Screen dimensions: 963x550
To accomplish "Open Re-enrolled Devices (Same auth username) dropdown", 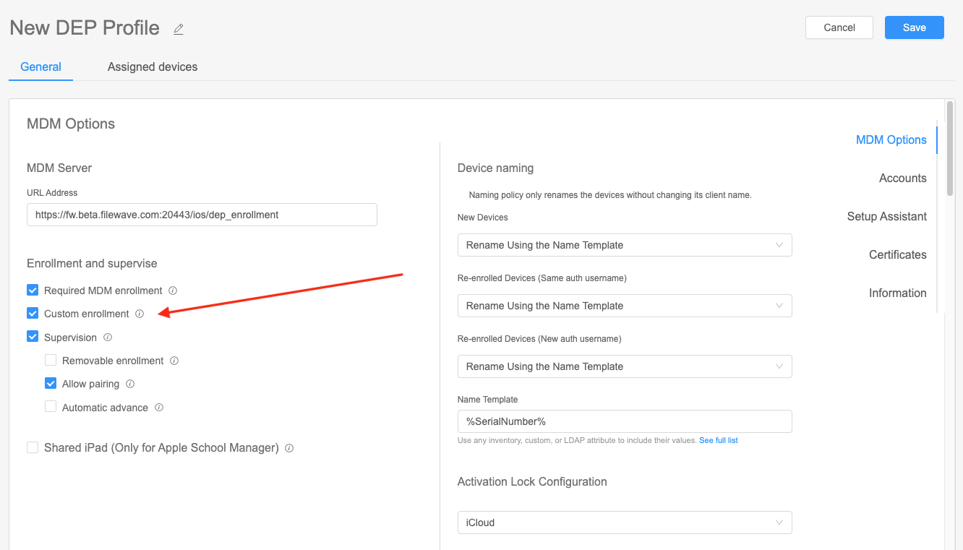I will click(625, 306).
